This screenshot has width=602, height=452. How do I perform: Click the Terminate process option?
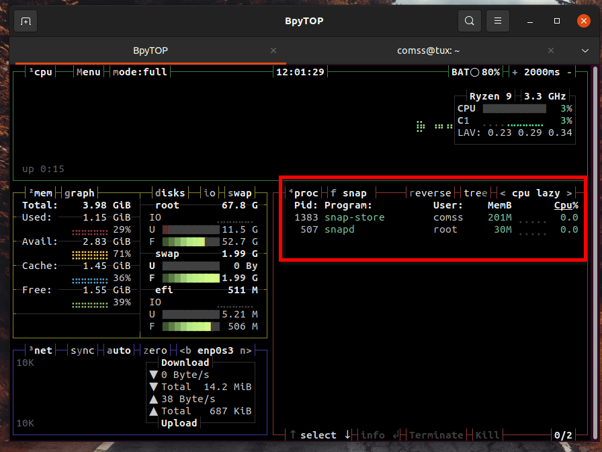(436, 435)
